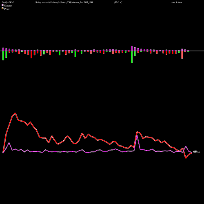This screenshot has width=204, height=204.
Task: Click the purple volume line spike beside the red peak
Action: pyautogui.click(x=137, y=135)
